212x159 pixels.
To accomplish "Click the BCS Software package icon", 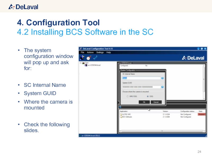I will (121, 117).
